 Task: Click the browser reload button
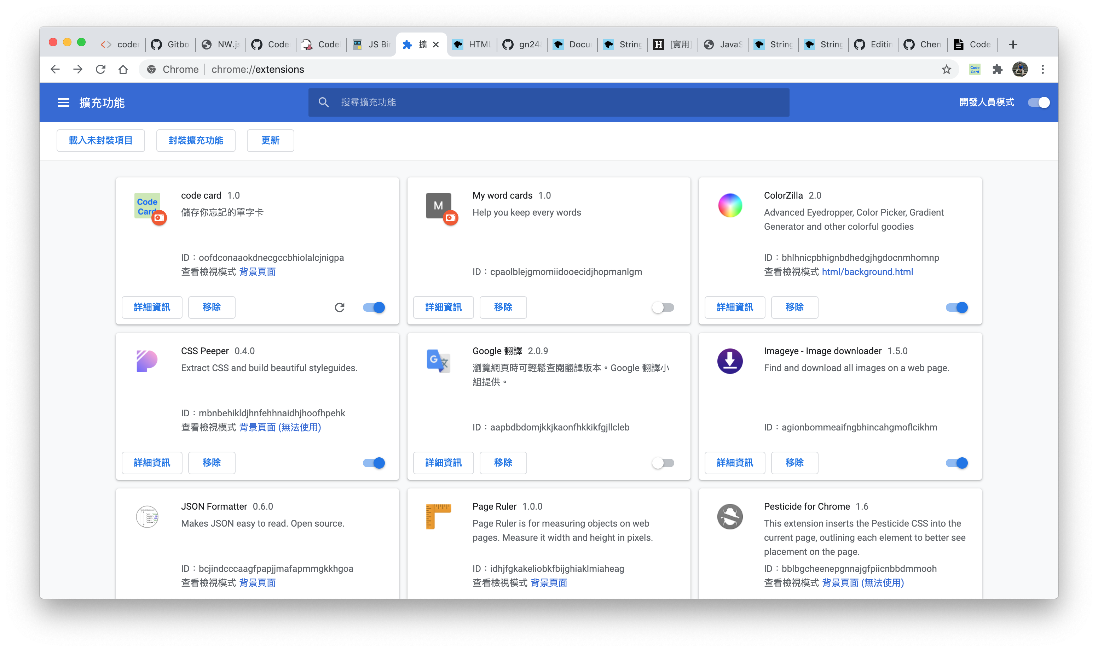(x=100, y=69)
